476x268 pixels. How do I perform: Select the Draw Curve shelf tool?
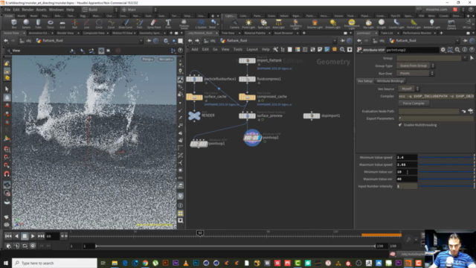(126, 23)
